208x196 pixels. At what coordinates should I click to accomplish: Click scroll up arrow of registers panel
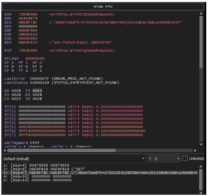tap(201, 13)
